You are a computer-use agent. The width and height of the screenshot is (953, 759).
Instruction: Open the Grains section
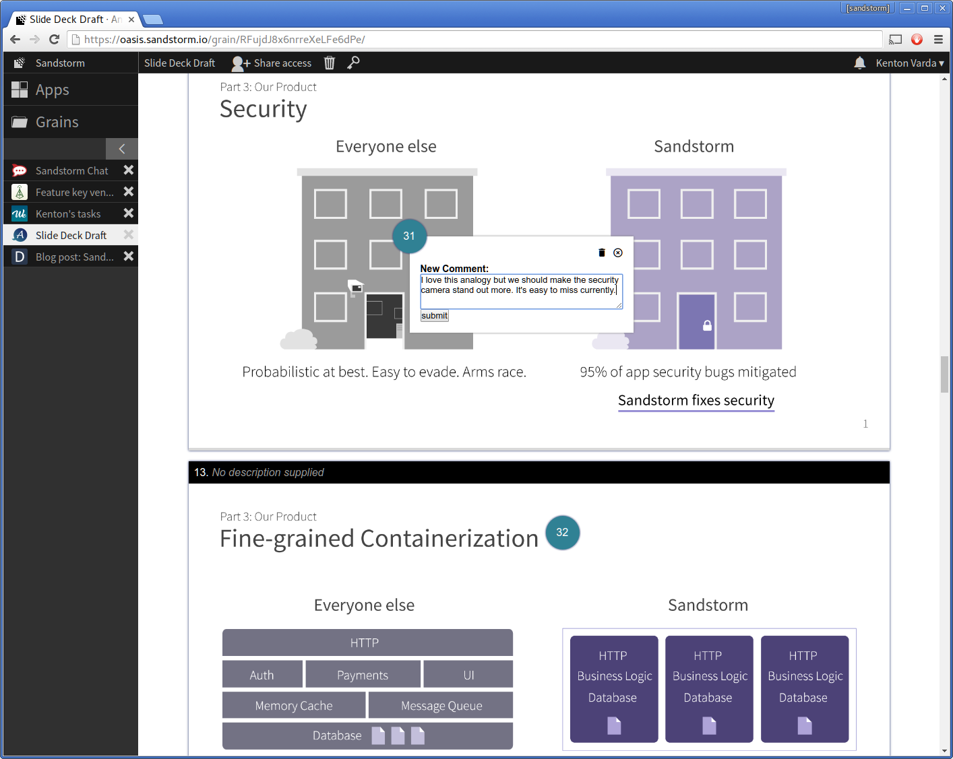point(57,122)
